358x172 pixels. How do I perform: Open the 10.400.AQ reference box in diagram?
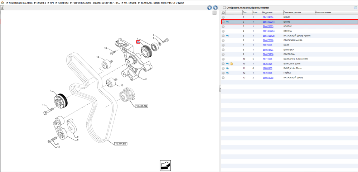click(x=142, y=106)
